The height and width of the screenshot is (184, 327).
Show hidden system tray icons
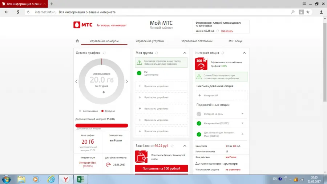290,179
